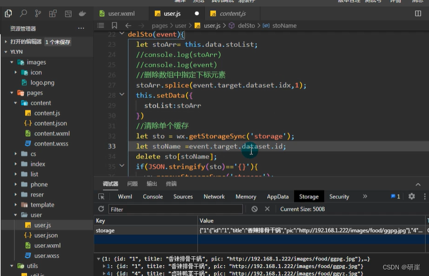
Task: Click the teapot icon in activity bar
Action: click(x=82, y=13)
